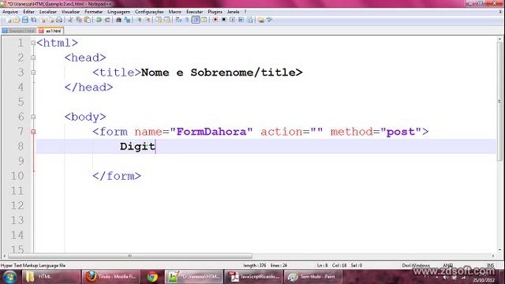505x284 pixels.
Task: Open the Executar menu
Action: click(195, 12)
